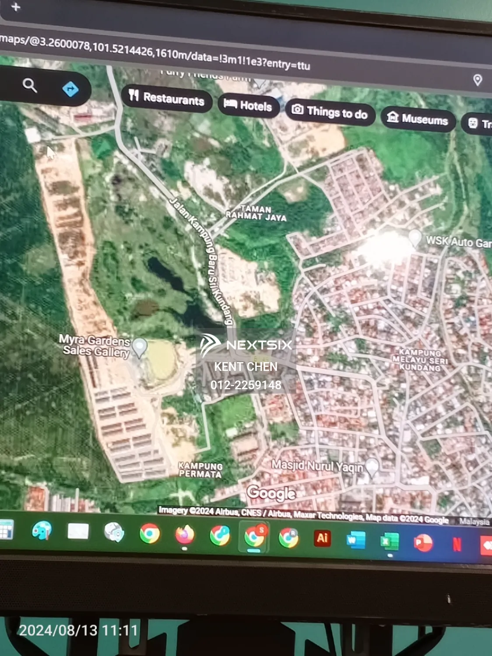Open Microsoft Word from the taskbar
This screenshot has width=492, height=656.
coord(355,539)
